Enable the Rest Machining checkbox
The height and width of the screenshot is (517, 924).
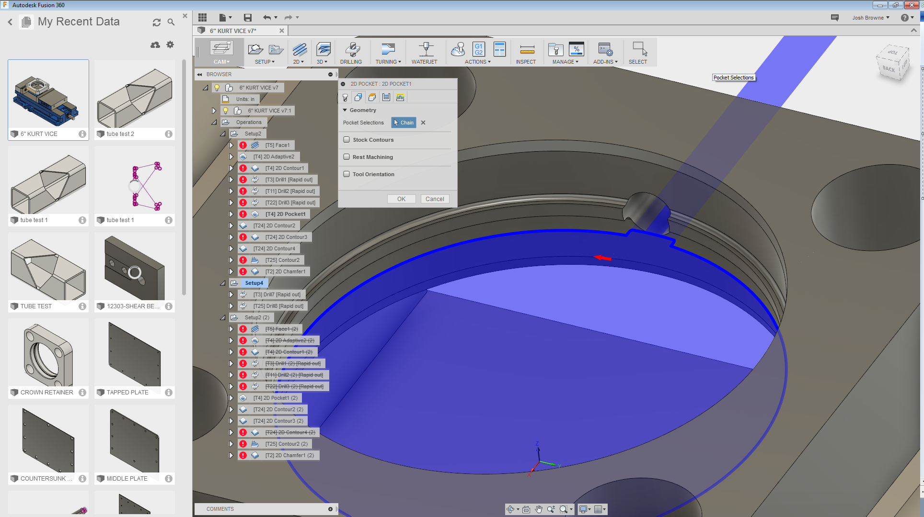click(346, 157)
